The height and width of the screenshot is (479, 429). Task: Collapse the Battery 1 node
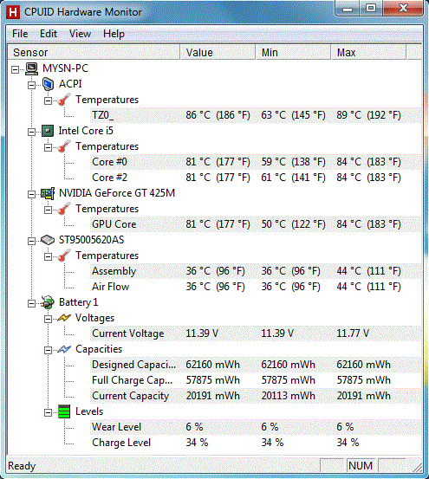(x=31, y=303)
